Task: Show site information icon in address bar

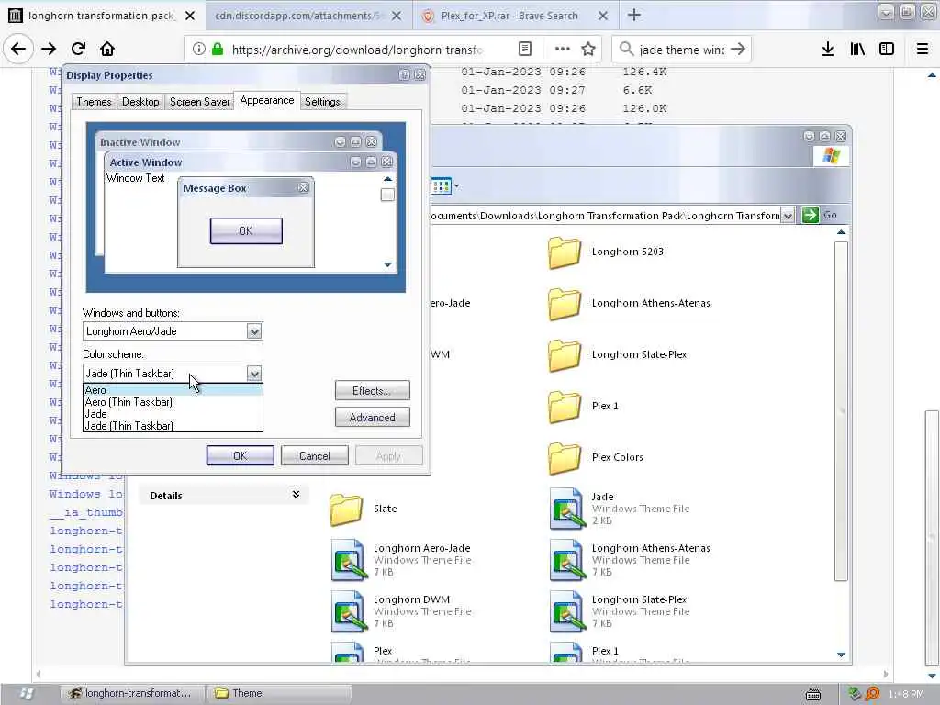Action: point(198,50)
